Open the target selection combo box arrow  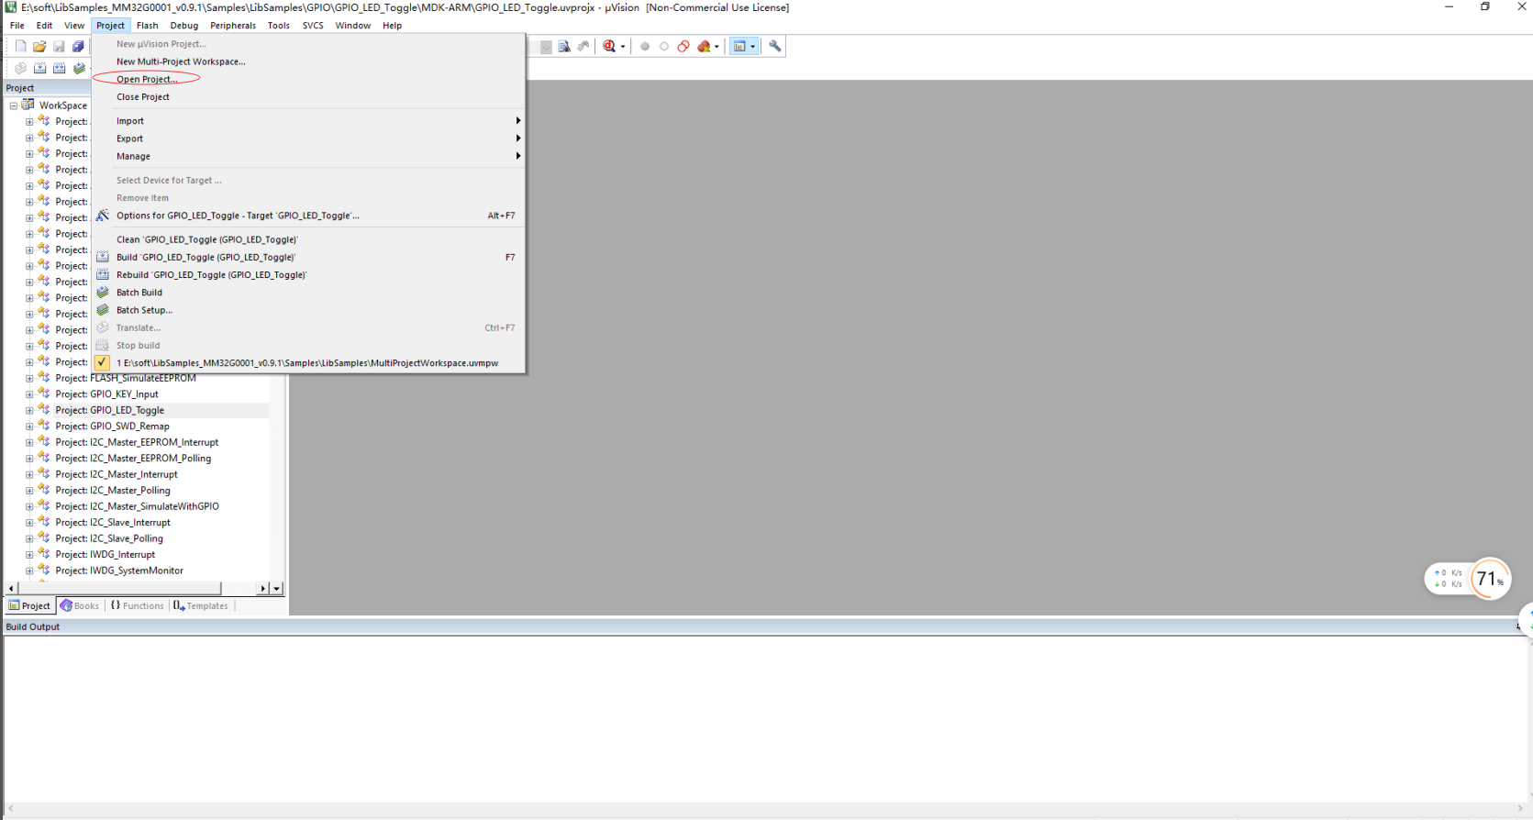(546, 47)
